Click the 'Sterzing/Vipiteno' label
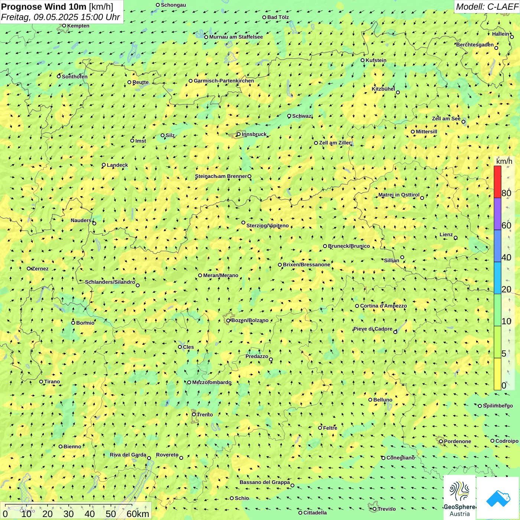 click(267, 225)
